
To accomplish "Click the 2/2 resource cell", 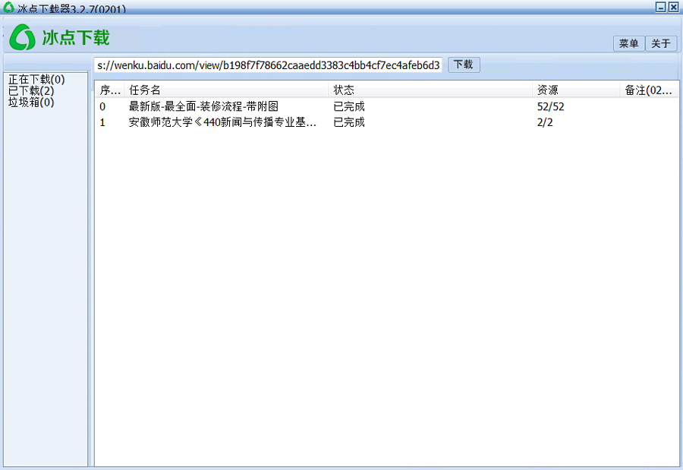I will (x=545, y=122).
